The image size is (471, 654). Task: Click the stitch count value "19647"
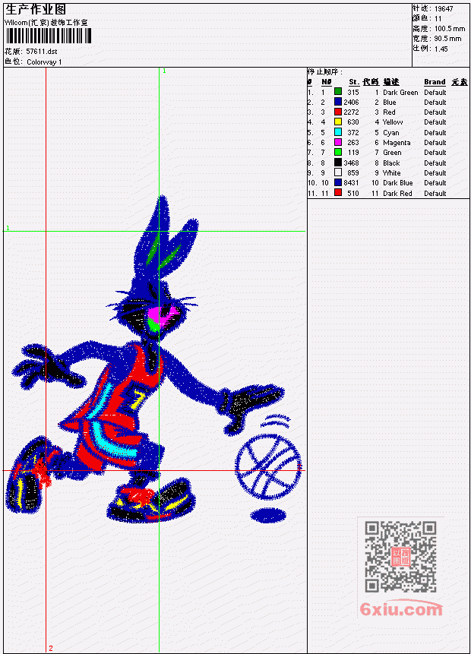[x=444, y=9]
